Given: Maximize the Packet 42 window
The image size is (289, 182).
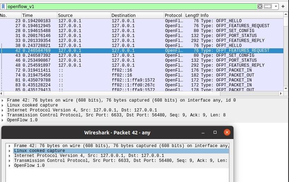Looking at the screenshot, I should (x=215, y=132).
